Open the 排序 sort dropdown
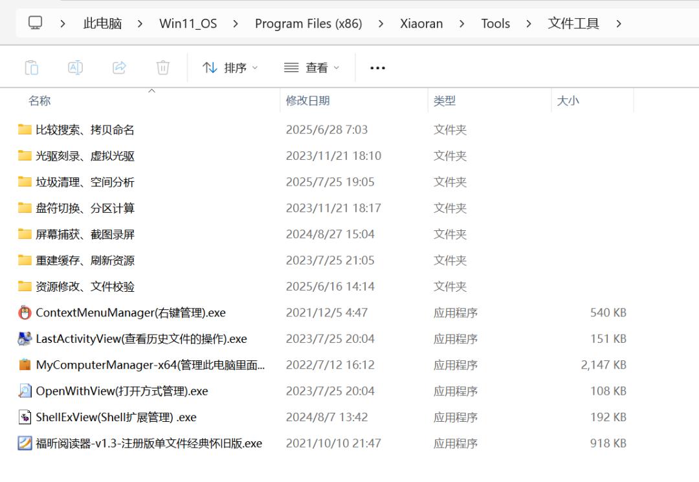This screenshot has width=699, height=482. point(230,67)
